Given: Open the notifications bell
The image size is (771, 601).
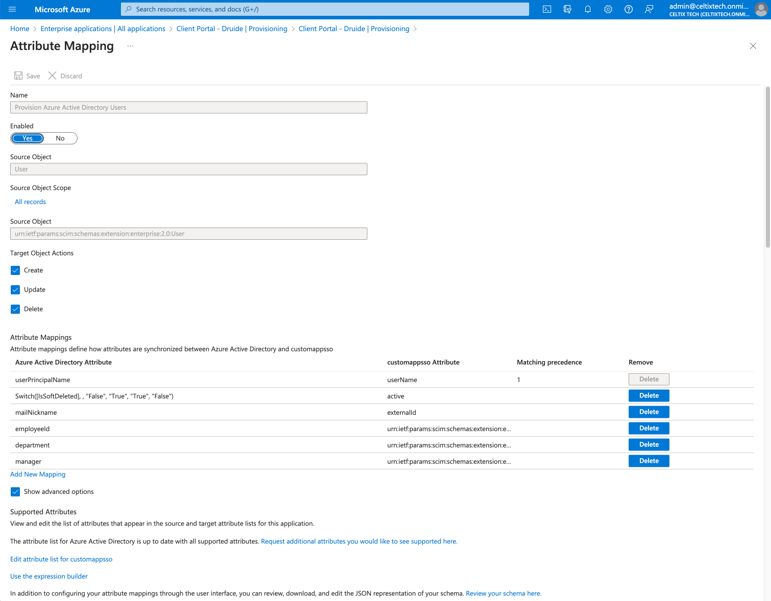Looking at the screenshot, I should (x=588, y=9).
